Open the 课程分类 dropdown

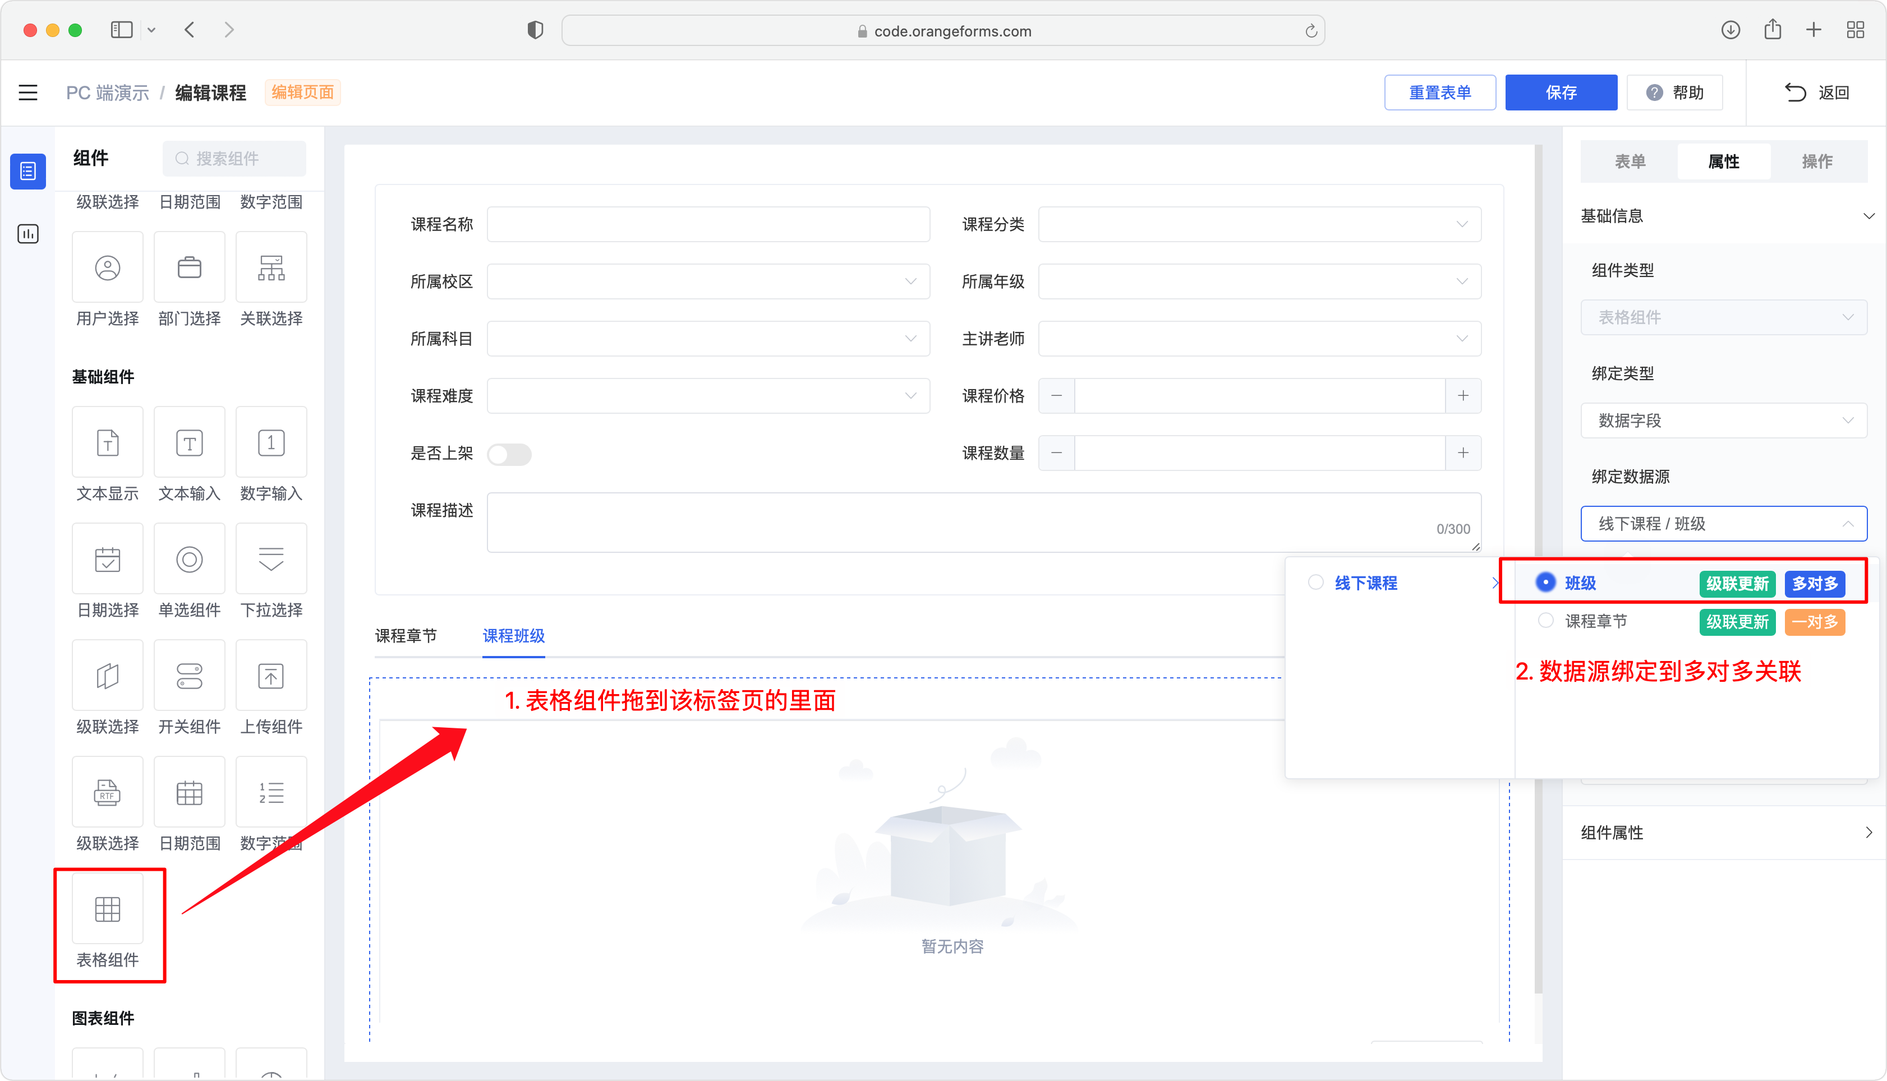[x=1259, y=224]
